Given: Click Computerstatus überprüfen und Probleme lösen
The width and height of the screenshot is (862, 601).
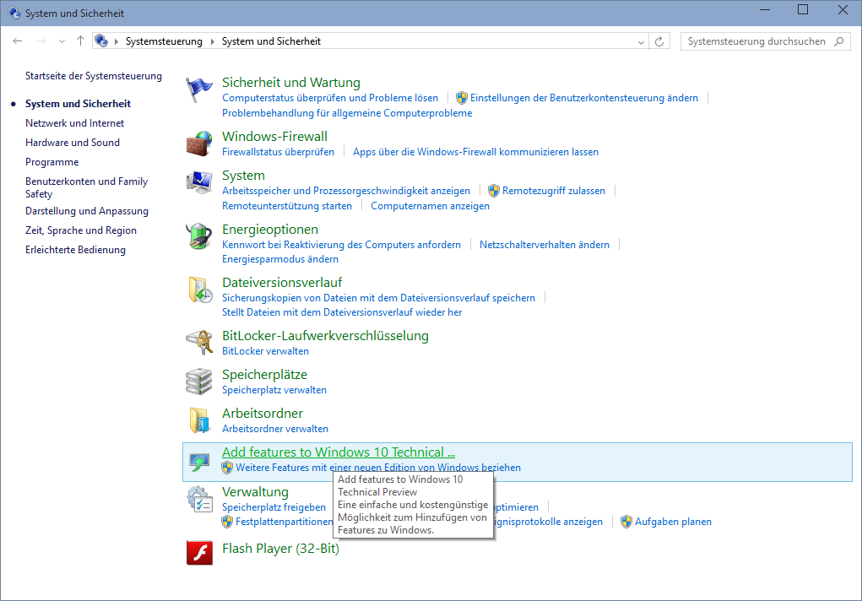Looking at the screenshot, I should (x=330, y=98).
